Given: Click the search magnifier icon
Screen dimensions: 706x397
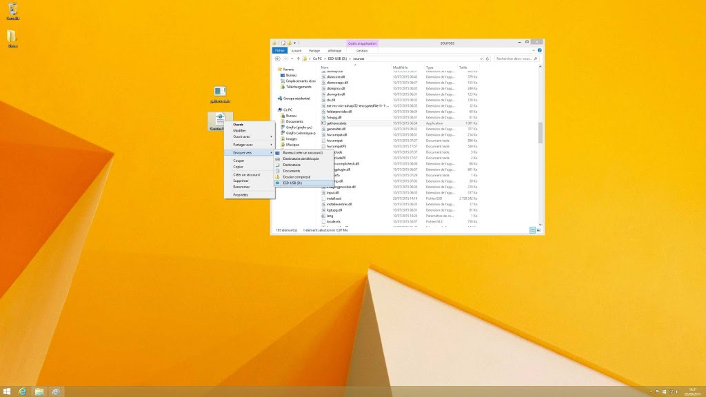Looking at the screenshot, I should (x=535, y=59).
